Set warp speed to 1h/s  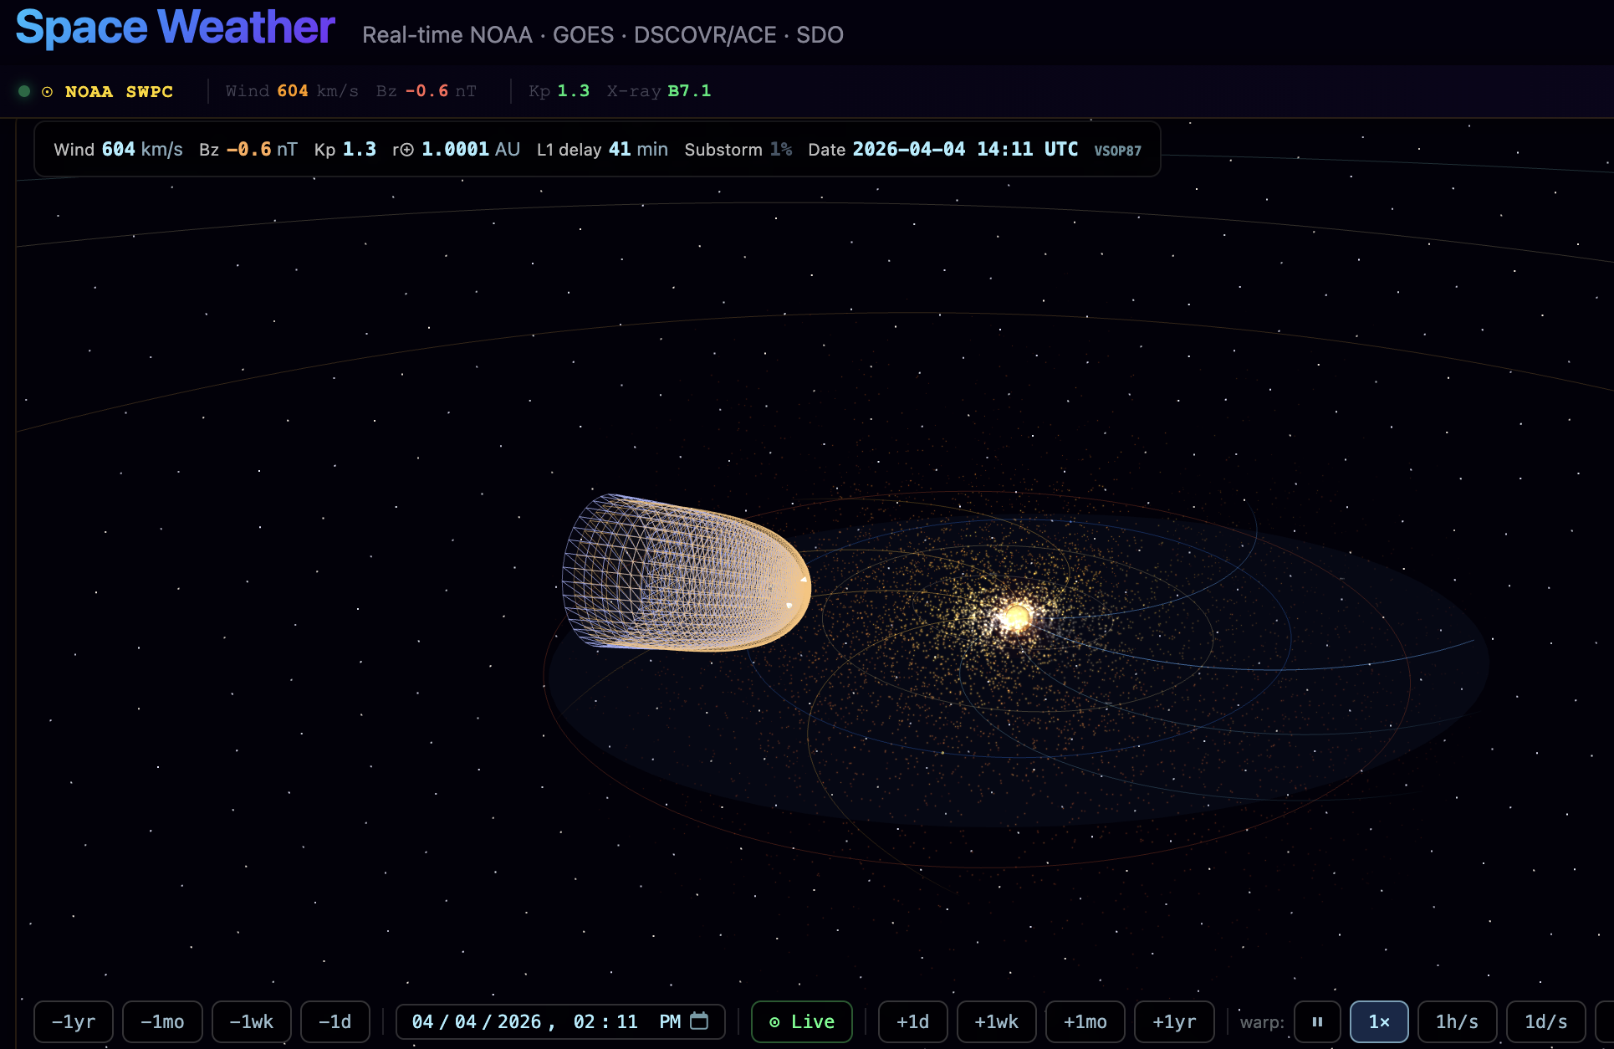coord(1457,1021)
